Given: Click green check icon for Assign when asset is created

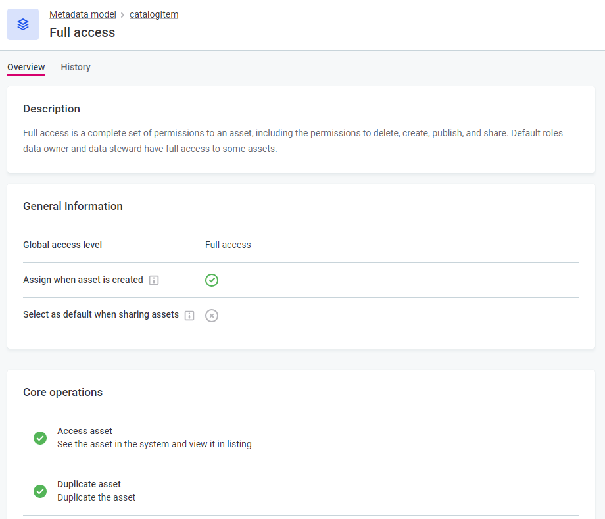Looking at the screenshot, I should 212,280.
